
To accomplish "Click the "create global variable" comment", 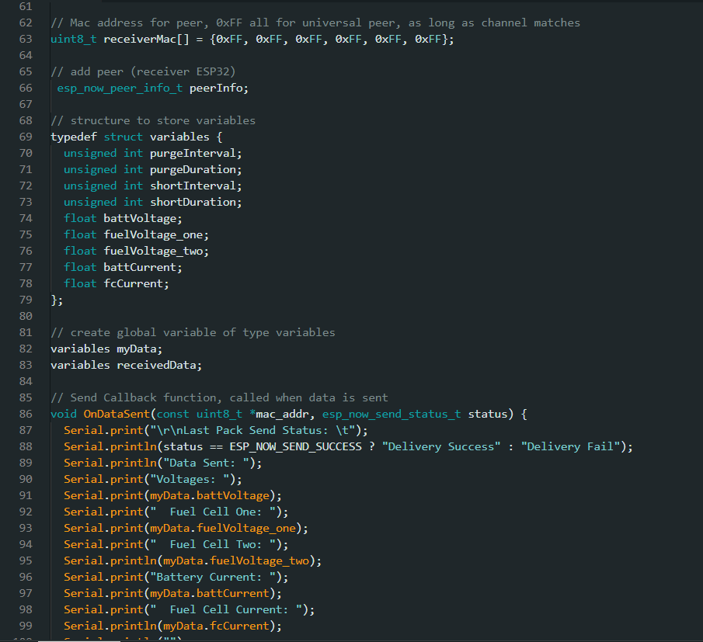I will [193, 332].
